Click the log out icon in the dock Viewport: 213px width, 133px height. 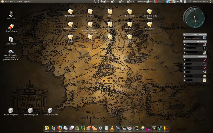(166, 128)
